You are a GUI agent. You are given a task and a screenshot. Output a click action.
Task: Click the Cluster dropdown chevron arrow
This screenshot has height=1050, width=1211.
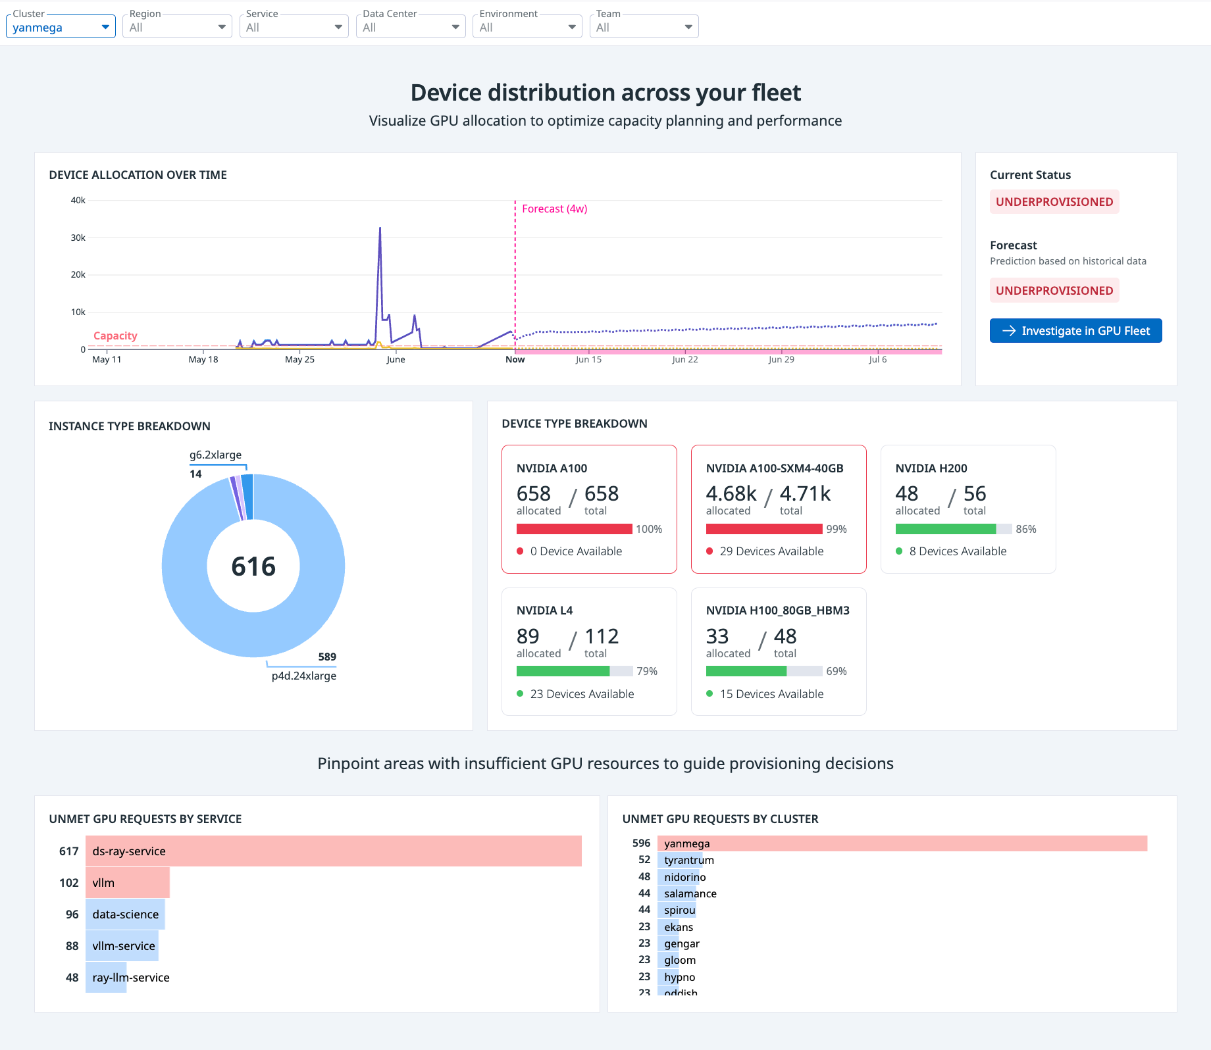tap(105, 26)
